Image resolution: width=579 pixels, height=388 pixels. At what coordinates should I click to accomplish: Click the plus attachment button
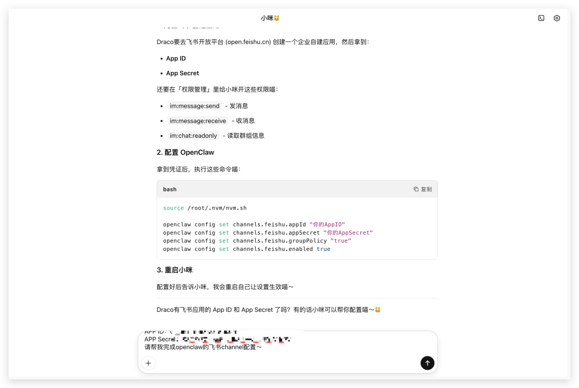click(x=149, y=363)
